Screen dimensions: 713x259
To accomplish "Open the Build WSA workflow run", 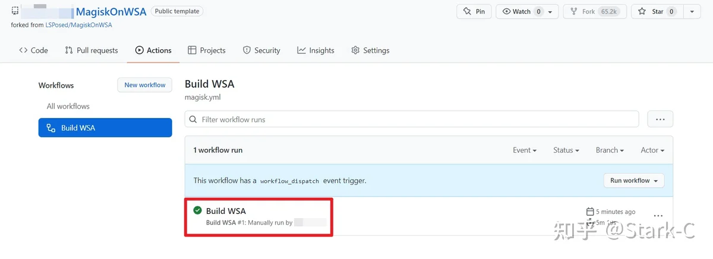I will click(x=226, y=210).
